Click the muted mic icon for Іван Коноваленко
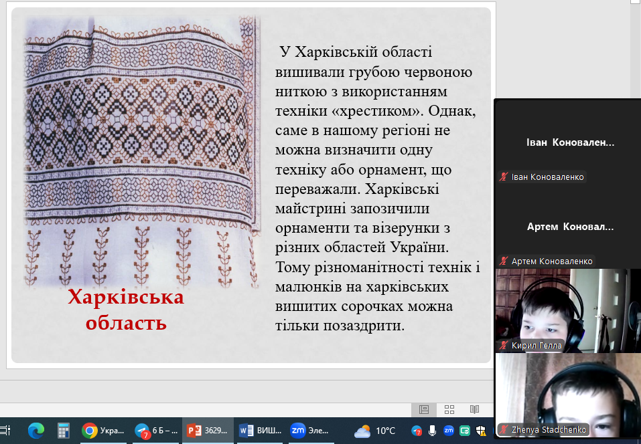This screenshot has width=641, height=444. 504,177
